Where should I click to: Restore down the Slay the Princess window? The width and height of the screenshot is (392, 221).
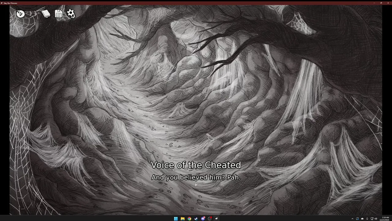click(x=381, y=3)
